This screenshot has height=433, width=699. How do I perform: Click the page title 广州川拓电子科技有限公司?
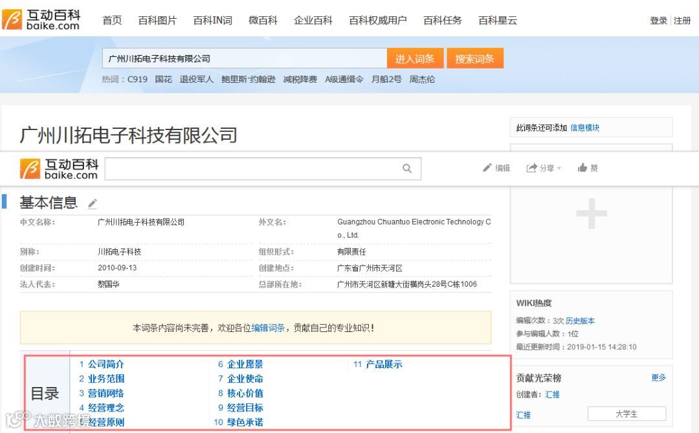(x=128, y=135)
